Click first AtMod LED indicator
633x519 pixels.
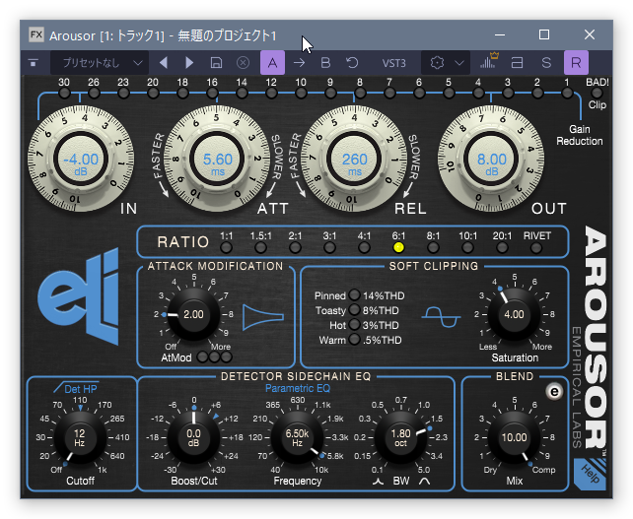pos(203,357)
